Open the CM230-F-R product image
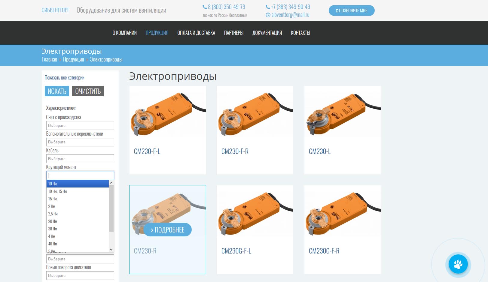This screenshot has width=488, height=282. coord(255,114)
